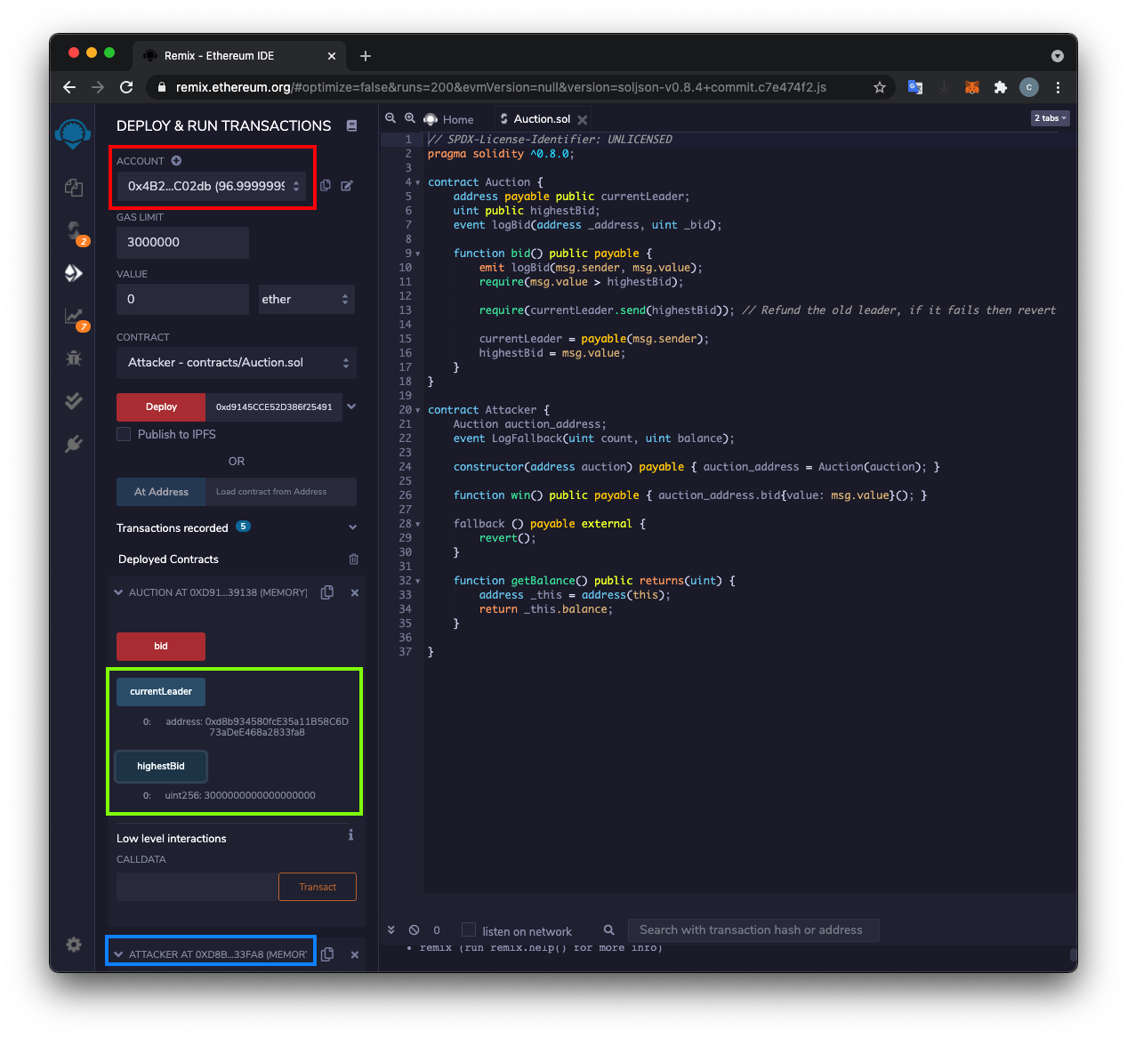Select the Remix - Ethereum IDE browser tab
Viewport: 1127px width, 1038px height.
pos(240,55)
